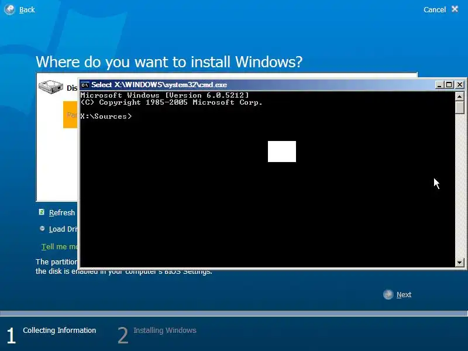
Task: Minimize the cmd.exe window
Action: click(x=439, y=85)
